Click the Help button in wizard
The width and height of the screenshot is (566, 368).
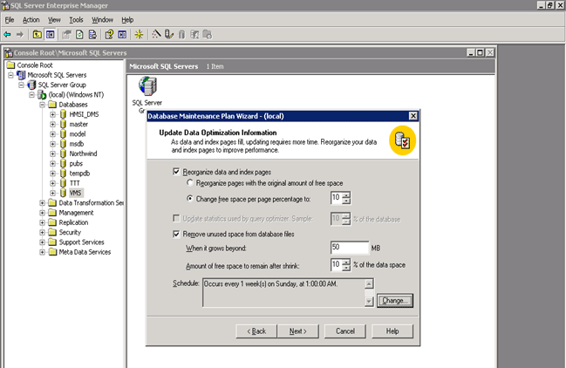pos(392,331)
